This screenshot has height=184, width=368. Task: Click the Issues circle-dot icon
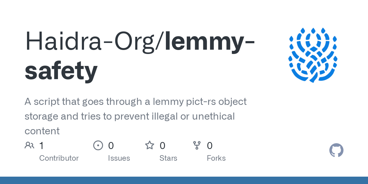pyautogui.click(x=98, y=145)
